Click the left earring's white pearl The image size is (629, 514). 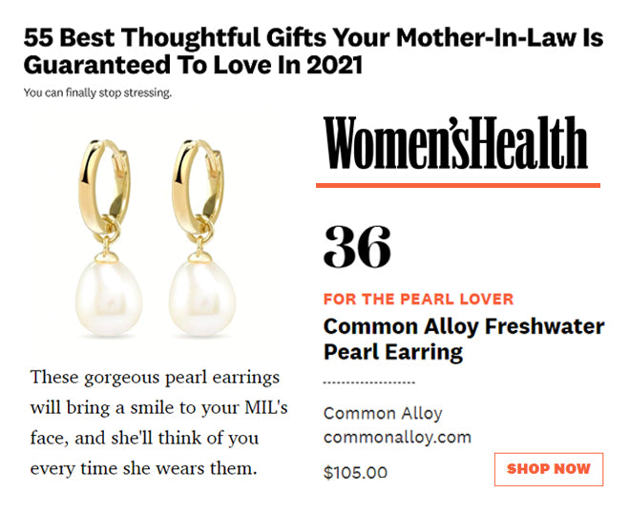tap(108, 298)
